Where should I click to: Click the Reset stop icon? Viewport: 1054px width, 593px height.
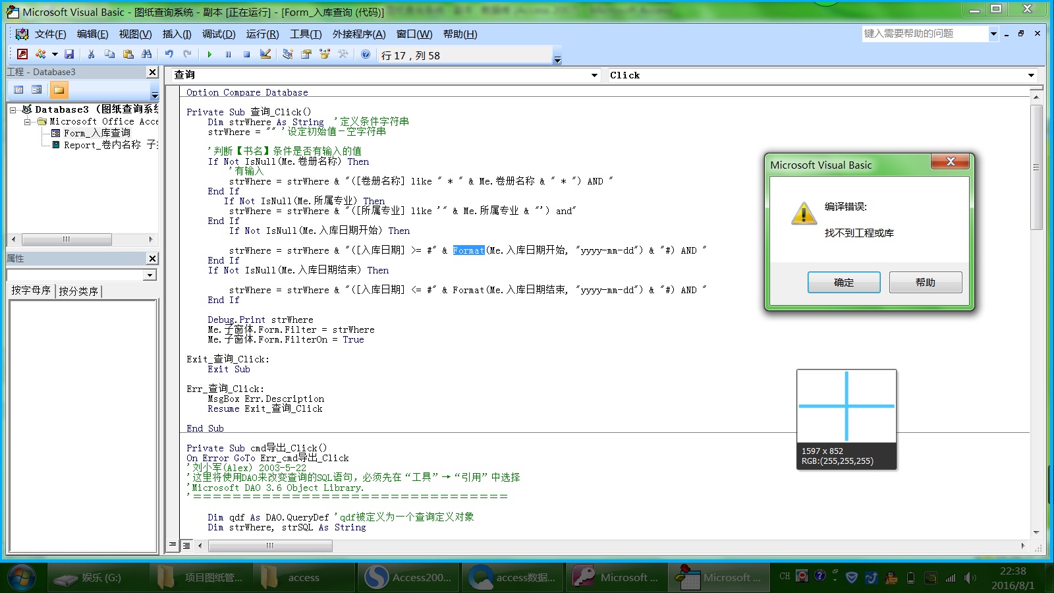(246, 54)
